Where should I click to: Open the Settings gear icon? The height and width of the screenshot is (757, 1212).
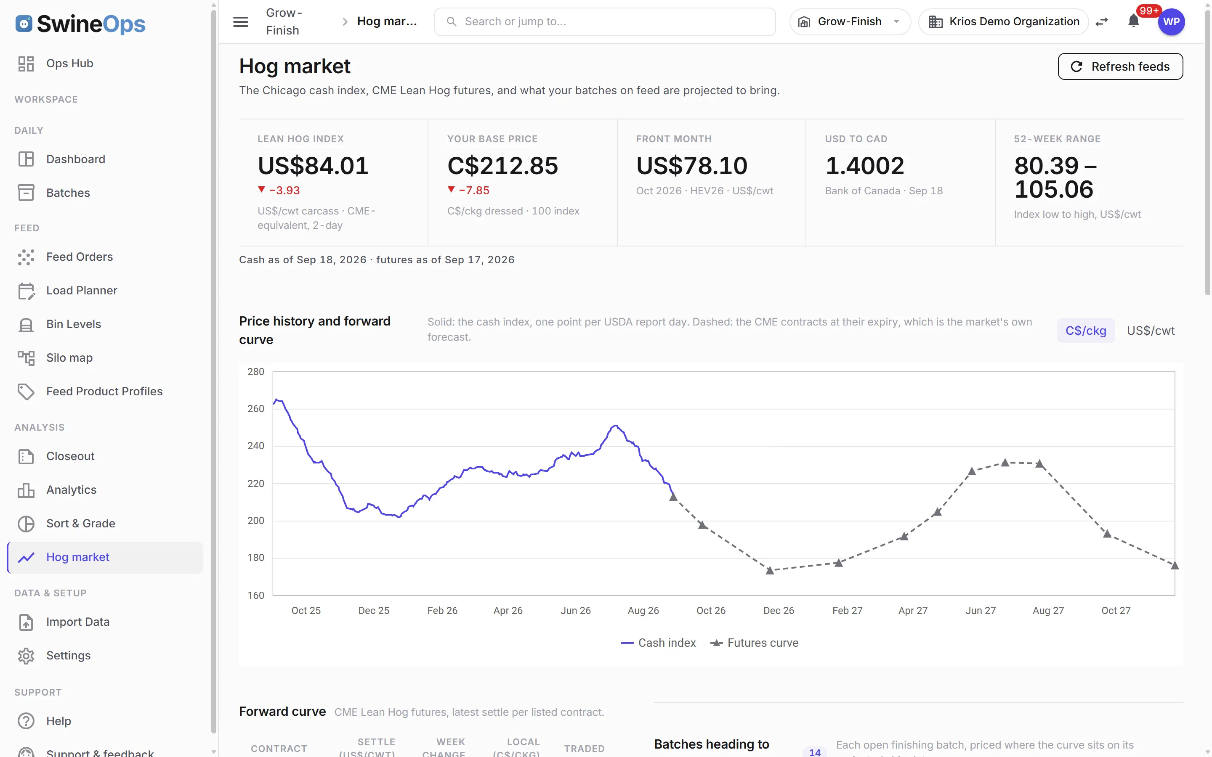tap(26, 655)
